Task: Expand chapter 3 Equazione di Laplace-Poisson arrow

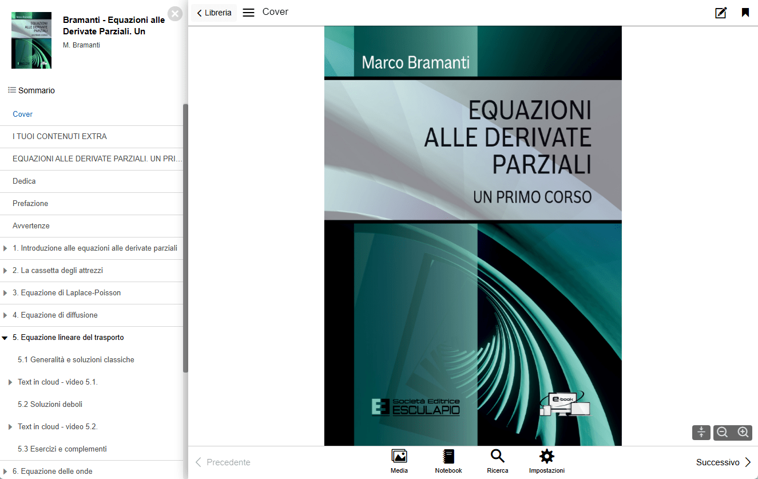Action: click(5, 293)
